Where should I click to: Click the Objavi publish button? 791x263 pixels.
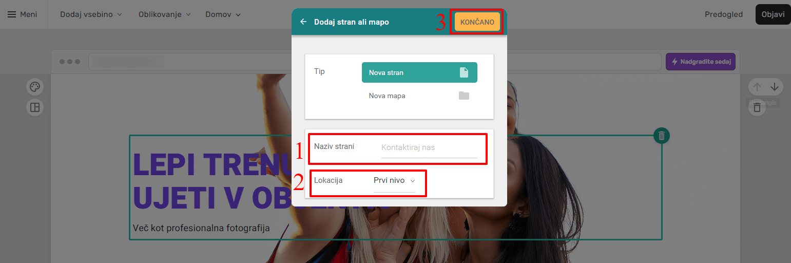point(773,14)
